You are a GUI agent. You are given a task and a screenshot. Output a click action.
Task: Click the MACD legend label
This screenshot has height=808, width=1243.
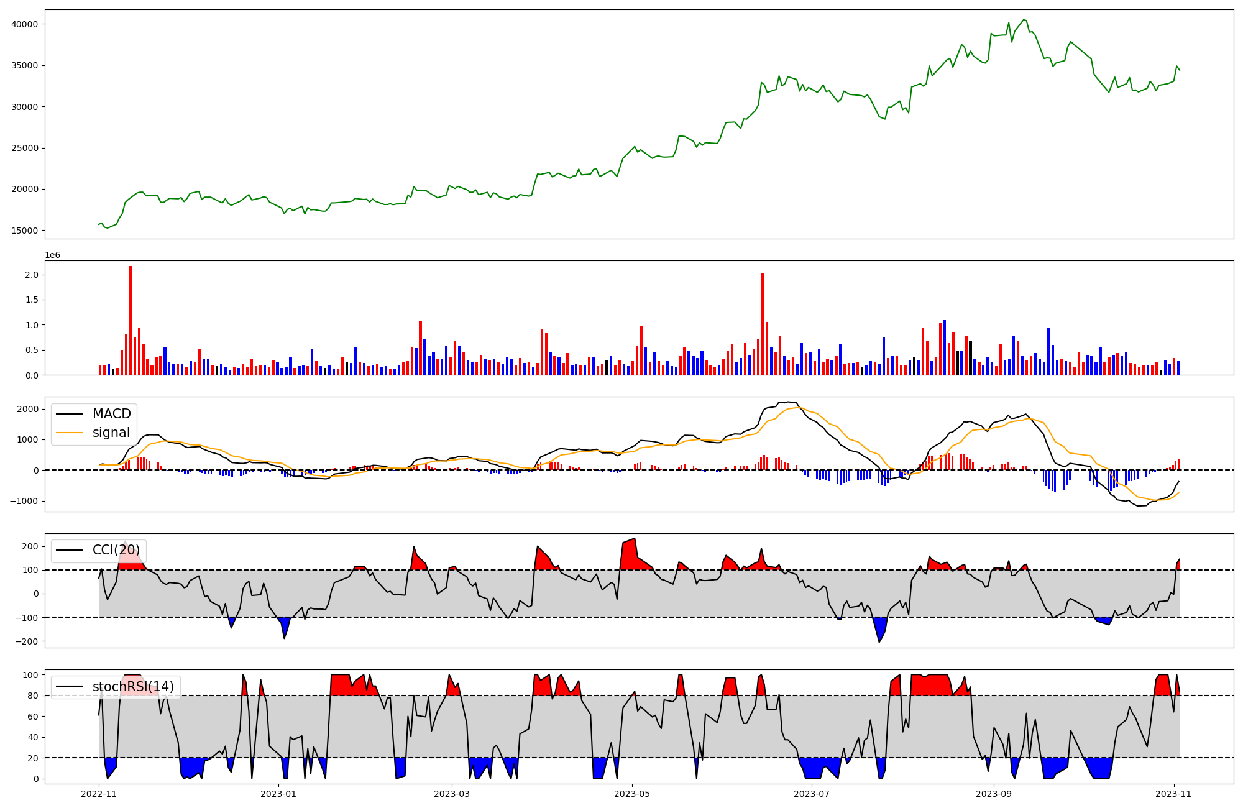pyautogui.click(x=111, y=414)
